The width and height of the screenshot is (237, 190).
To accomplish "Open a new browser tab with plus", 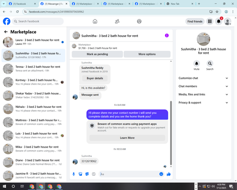I will pos(199,4).
